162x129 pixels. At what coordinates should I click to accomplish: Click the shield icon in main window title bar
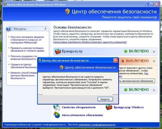click(5, 4)
